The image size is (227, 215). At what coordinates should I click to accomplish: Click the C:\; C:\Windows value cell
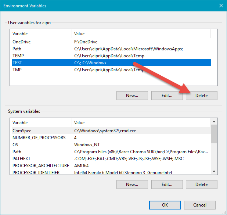pyautogui.click(x=90, y=63)
